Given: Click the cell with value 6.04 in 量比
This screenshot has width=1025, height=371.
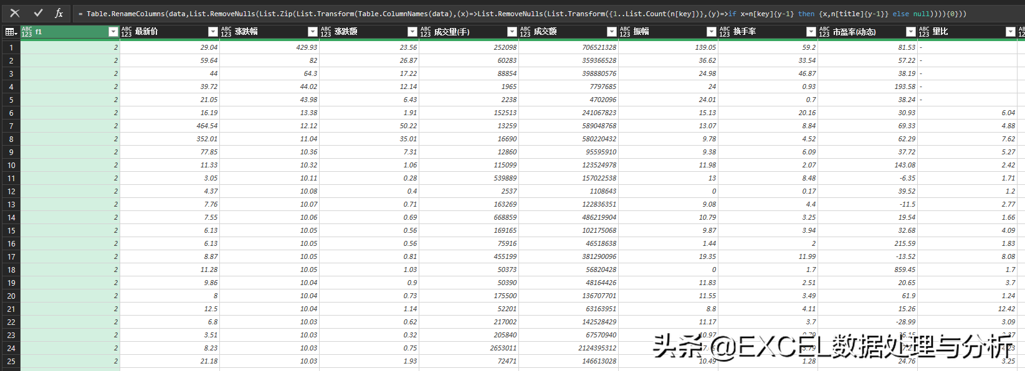Looking at the screenshot, I should pyautogui.click(x=967, y=113).
